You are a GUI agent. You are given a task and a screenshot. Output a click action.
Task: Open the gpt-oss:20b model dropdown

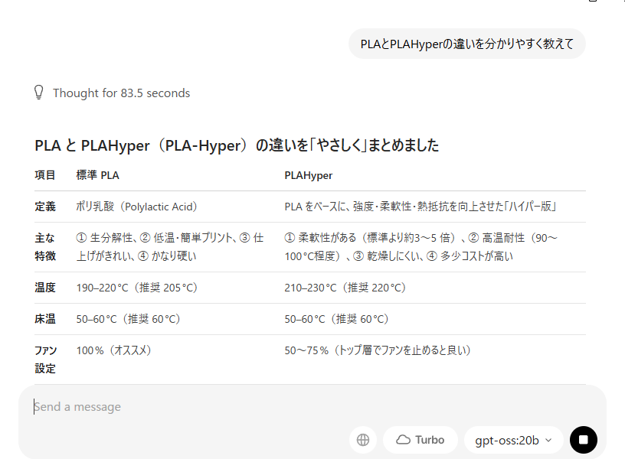pos(513,440)
